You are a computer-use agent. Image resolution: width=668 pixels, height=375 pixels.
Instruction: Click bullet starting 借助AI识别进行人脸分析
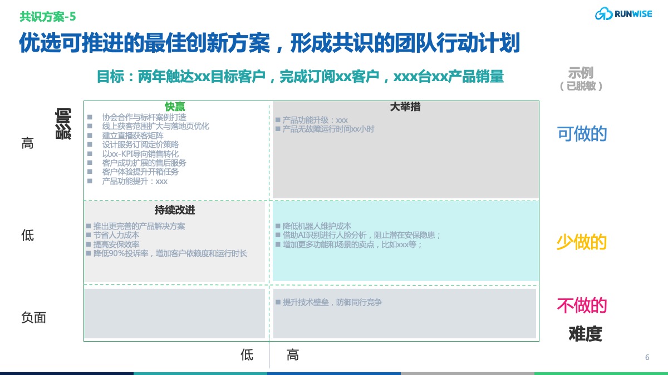click(x=362, y=236)
